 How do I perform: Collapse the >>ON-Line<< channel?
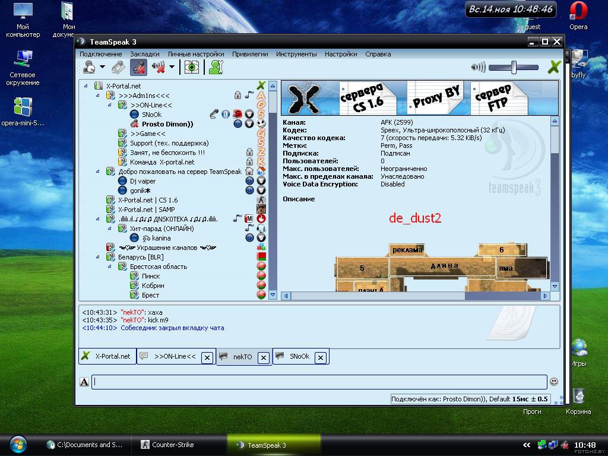click(x=110, y=105)
